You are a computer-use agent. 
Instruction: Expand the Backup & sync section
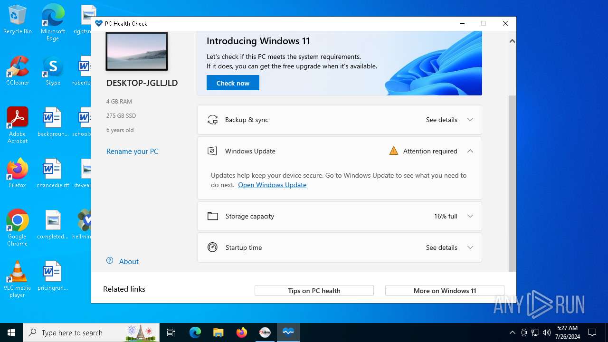[x=470, y=120]
